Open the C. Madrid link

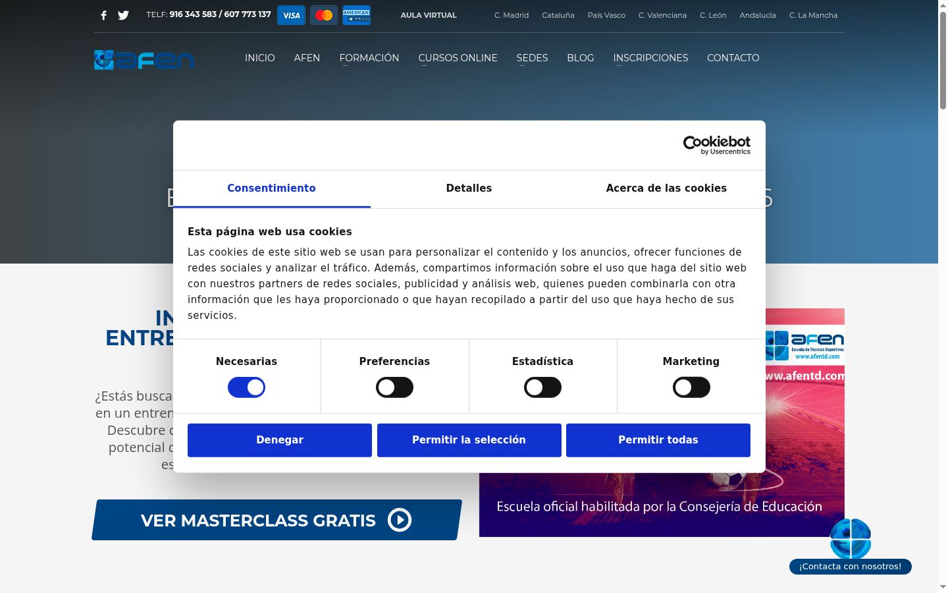512,15
